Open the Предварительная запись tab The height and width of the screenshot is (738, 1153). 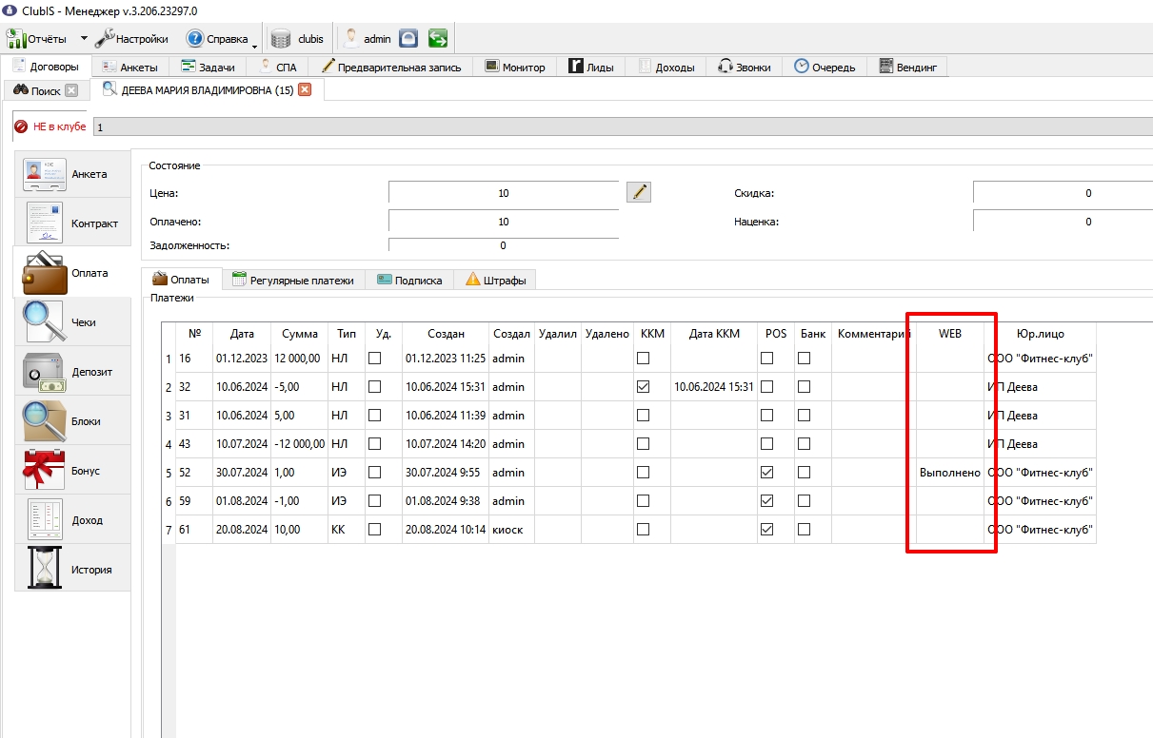coord(391,68)
